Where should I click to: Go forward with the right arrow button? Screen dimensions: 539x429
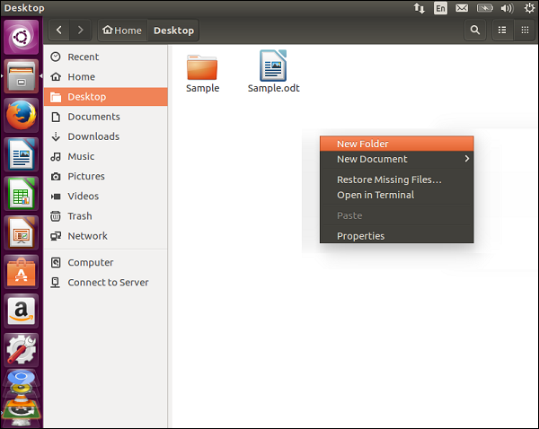pos(81,30)
